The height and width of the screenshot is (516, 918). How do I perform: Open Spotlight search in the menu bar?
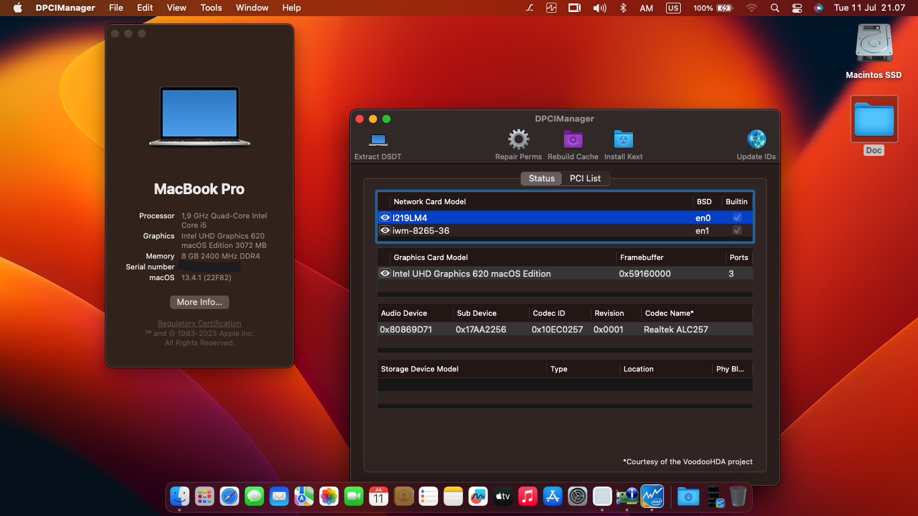(775, 8)
